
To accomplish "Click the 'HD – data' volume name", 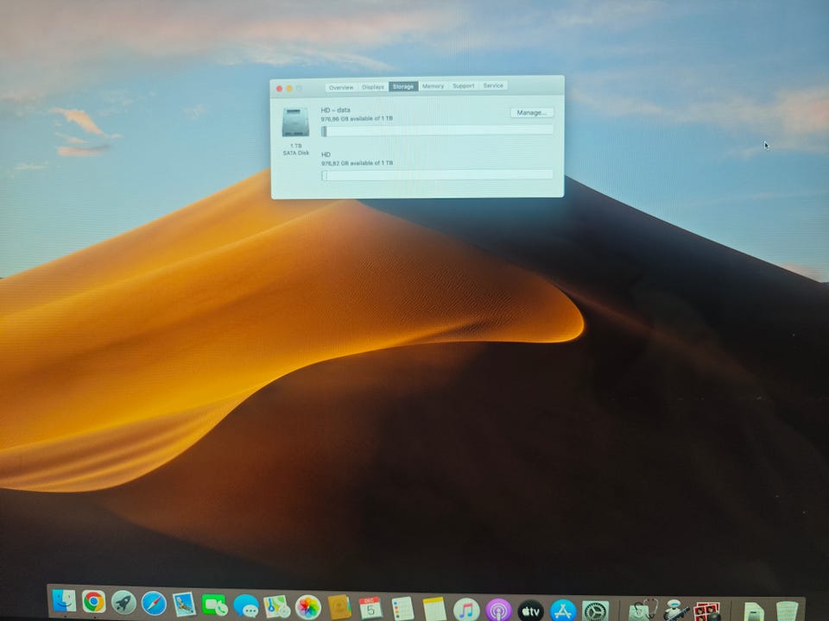I will point(335,110).
